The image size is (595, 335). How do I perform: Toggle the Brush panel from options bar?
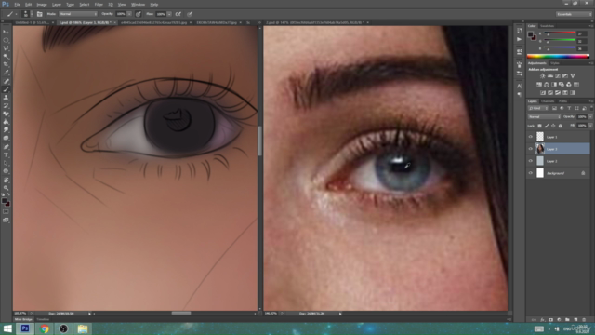(x=39, y=14)
